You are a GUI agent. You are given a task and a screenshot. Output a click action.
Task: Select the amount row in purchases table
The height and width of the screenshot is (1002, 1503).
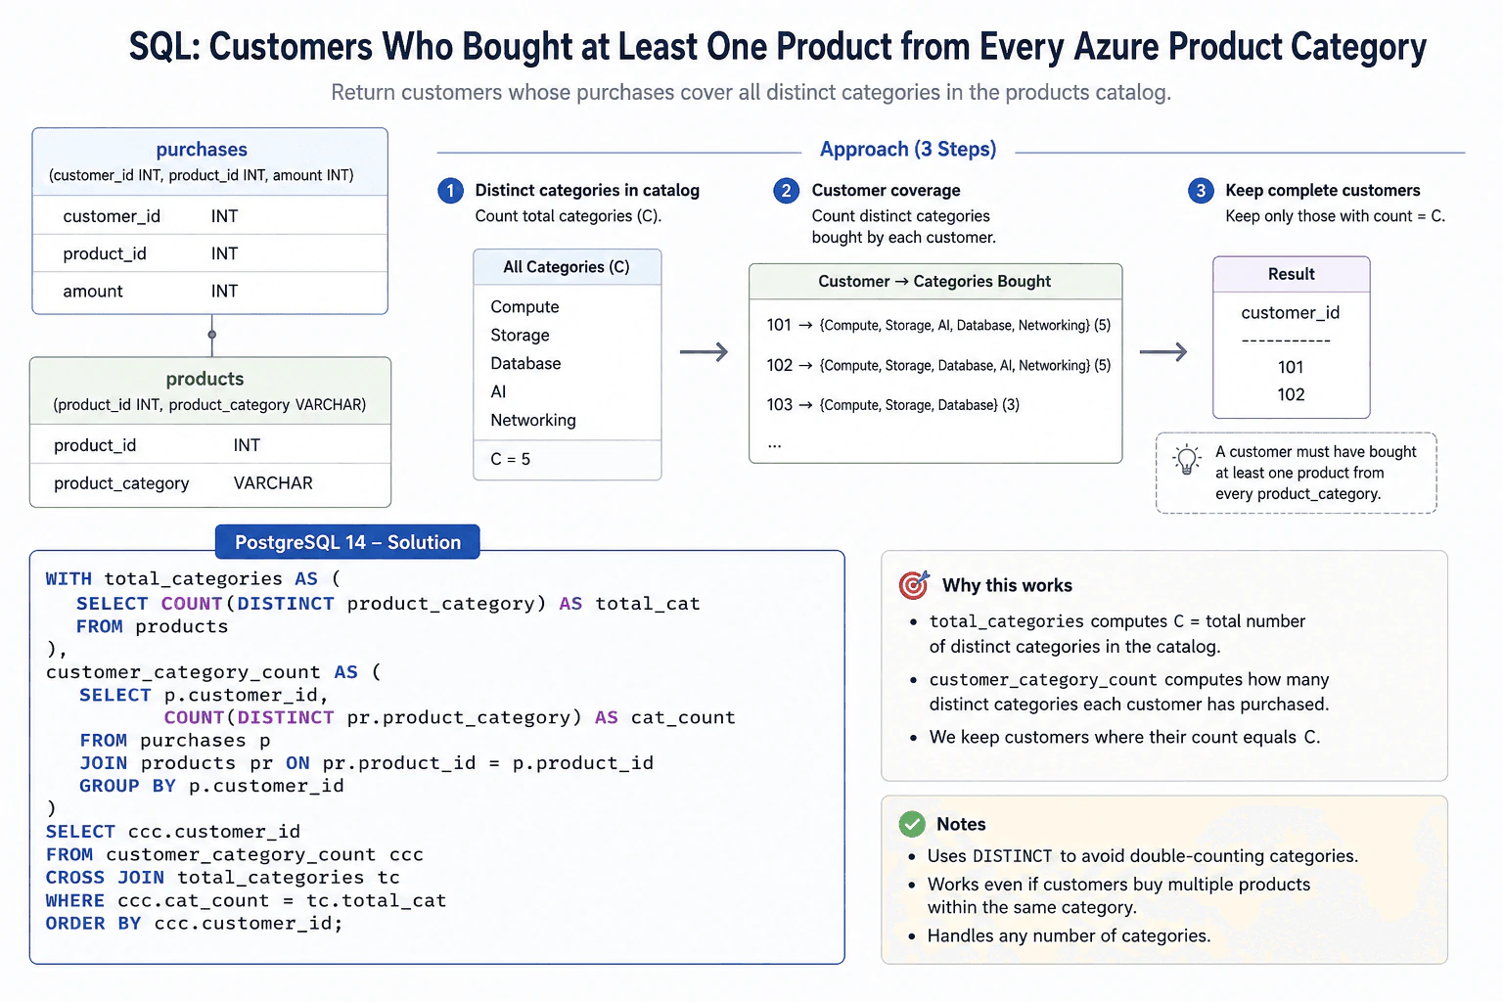[210, 291]
